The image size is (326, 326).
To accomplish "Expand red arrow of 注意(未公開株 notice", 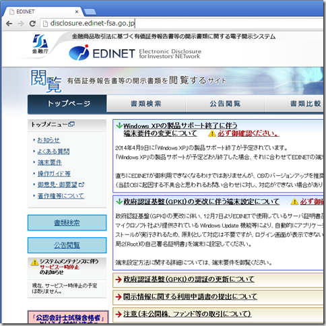I will tap(119, 314).
